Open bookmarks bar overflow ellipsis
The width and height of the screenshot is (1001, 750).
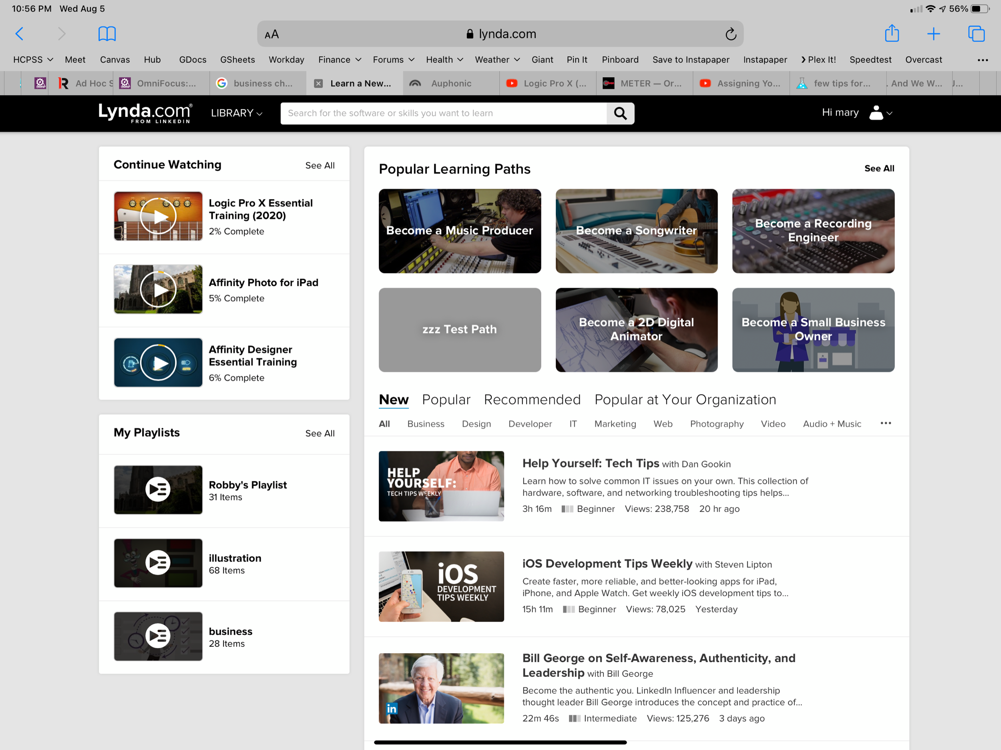point(983,60)
